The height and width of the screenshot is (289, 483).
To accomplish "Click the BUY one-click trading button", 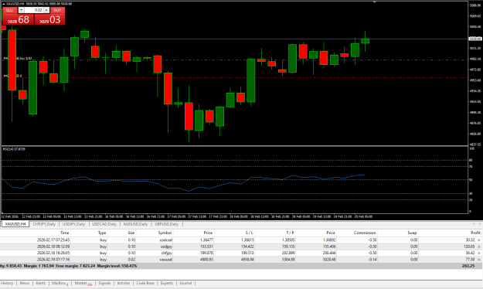I will pos(57,10).
